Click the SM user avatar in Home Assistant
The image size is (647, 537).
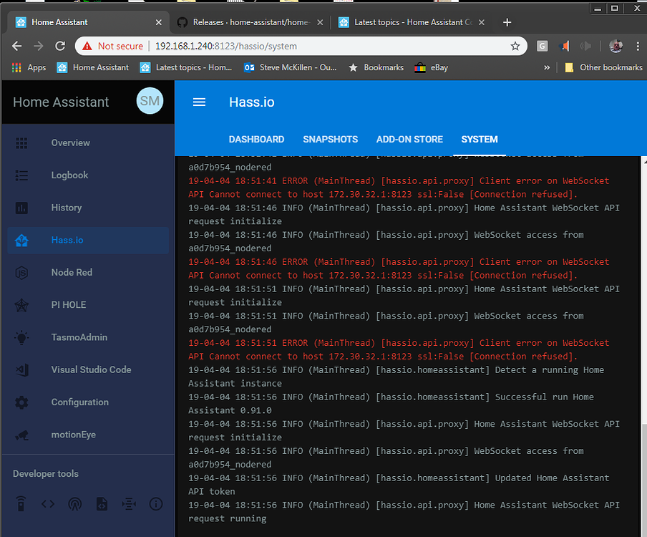pos(150,101)
